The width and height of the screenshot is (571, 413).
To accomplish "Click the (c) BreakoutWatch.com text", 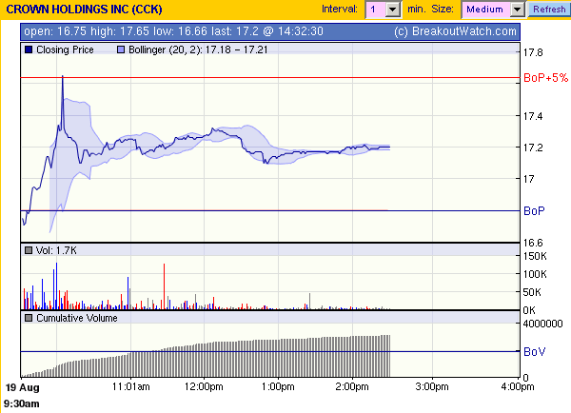I will (x=455, y=31).
